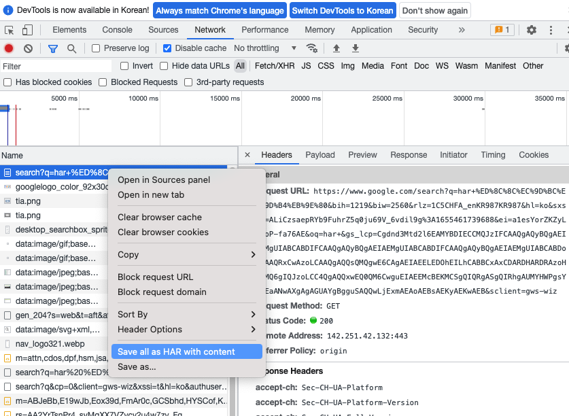Check Hide data URLs

(x=164, y=66)
